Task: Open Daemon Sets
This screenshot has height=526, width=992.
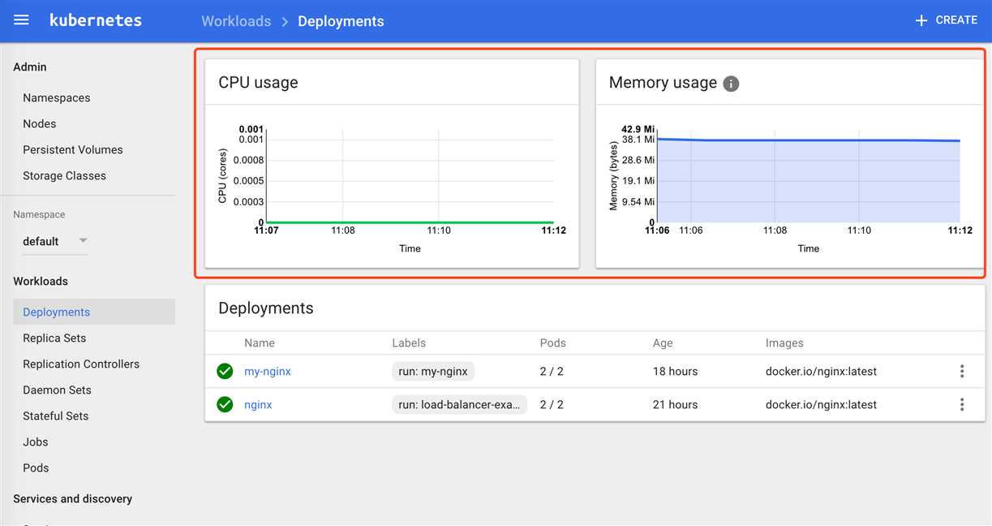Action: click(57, 390)
